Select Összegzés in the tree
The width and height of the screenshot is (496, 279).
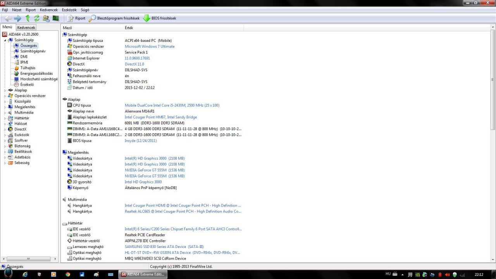[x=29, y=45]
